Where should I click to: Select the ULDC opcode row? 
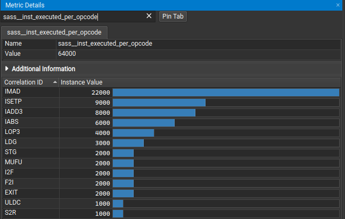tap(171, 204)
